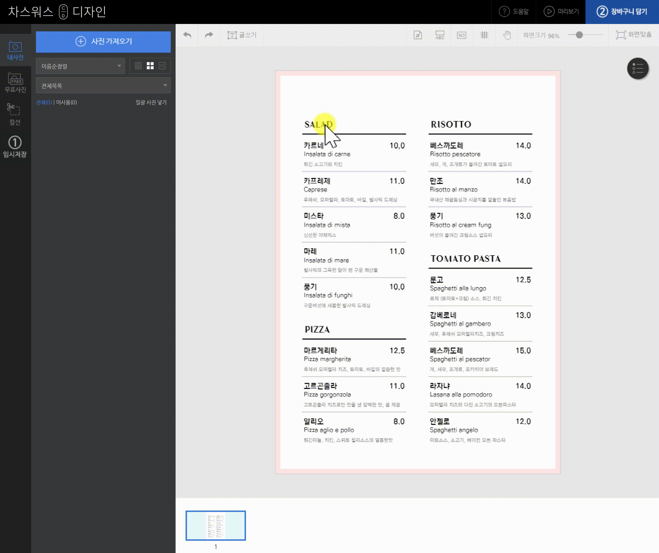Click the 감베로네 menu item name

[443, 315]
